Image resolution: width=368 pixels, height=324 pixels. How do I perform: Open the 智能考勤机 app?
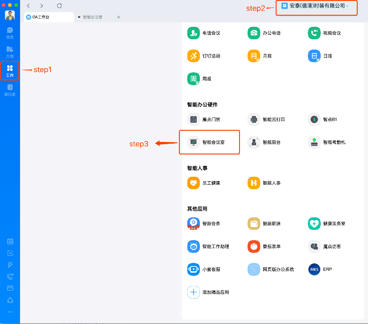[x=314, y=142]
